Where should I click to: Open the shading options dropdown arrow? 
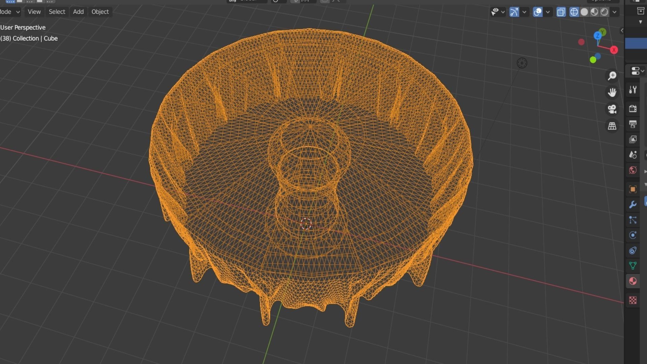click(x=614, y=12)
